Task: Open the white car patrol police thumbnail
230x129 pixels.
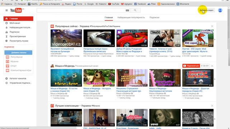Action: [99, 38]
